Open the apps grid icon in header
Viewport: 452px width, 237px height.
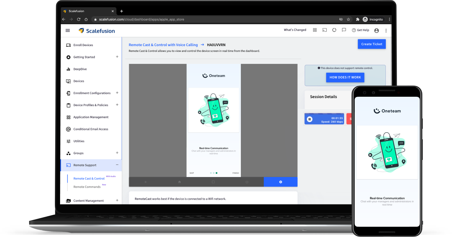[x=315, y=30]
